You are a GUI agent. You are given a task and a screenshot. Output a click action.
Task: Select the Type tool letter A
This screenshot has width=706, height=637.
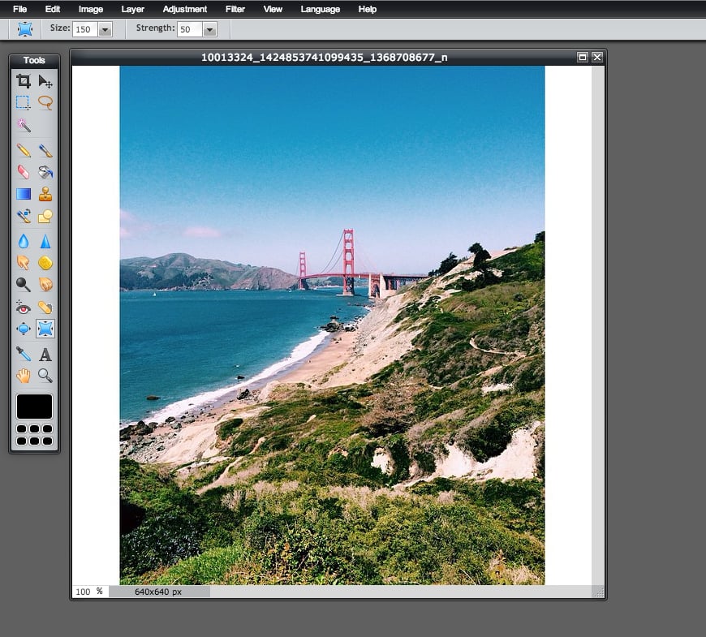[45, 355]
